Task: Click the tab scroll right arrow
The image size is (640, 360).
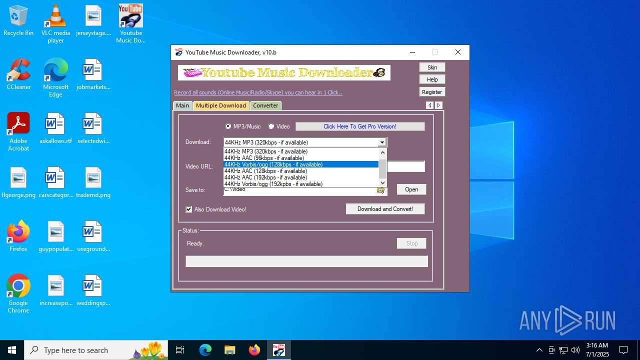Action: (x=438, y=105)
